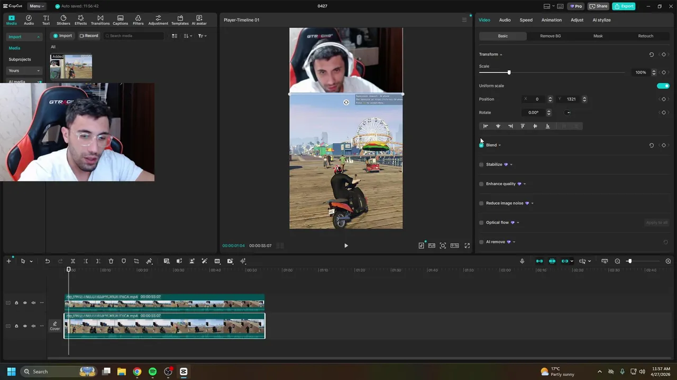This screenshot has width=677, height=380.
Task: Open Subprojects in the sidebar
Action: tap(20, 60)
